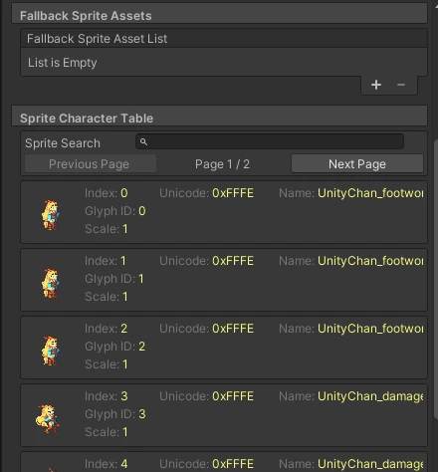
Task: Select the sprite thumbnail for Index 2
Action: (x=51, y=351)
